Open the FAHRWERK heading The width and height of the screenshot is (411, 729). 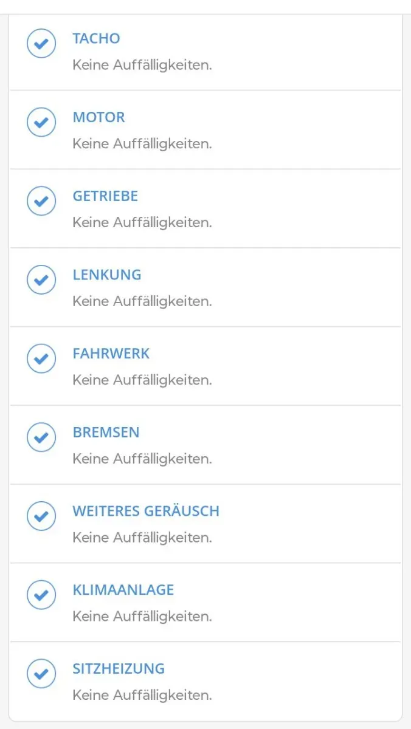[x=111, y=354]
